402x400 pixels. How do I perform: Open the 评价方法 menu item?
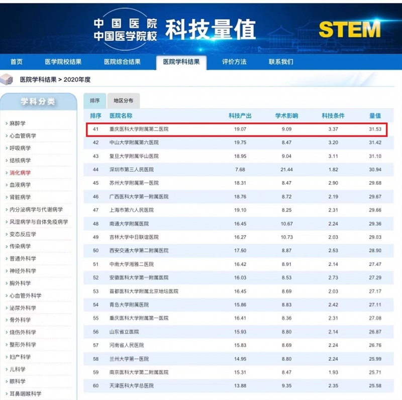point(234,62)
